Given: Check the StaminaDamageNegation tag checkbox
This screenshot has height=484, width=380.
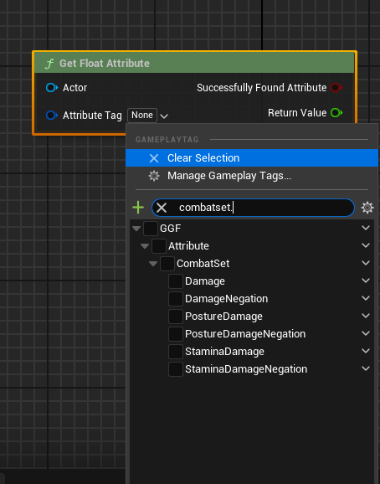Looking at the screenshot, I should (176, 369).
